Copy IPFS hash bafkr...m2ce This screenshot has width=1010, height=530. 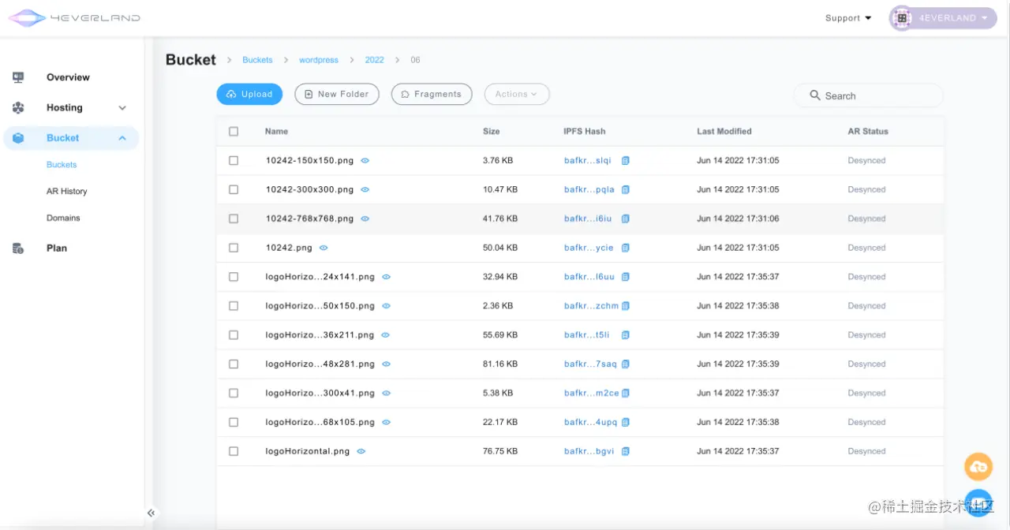tap(625, 393)
